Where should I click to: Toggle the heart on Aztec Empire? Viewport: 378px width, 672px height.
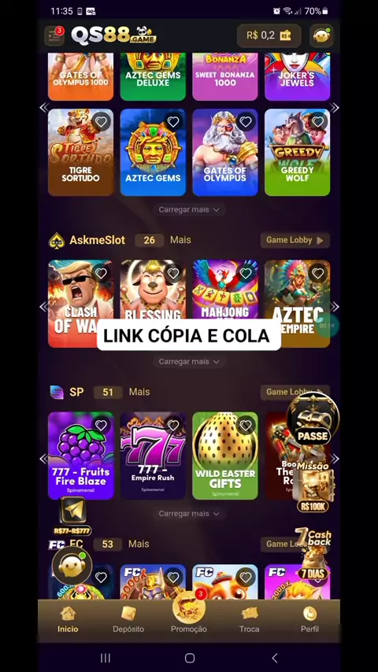click(317, 273)
